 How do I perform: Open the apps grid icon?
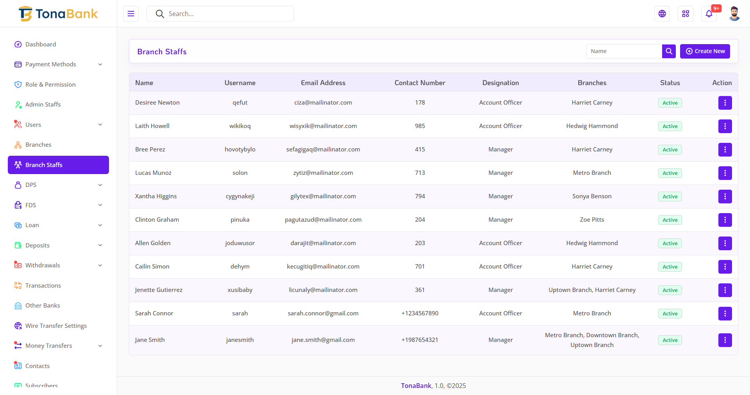point(686,14)
